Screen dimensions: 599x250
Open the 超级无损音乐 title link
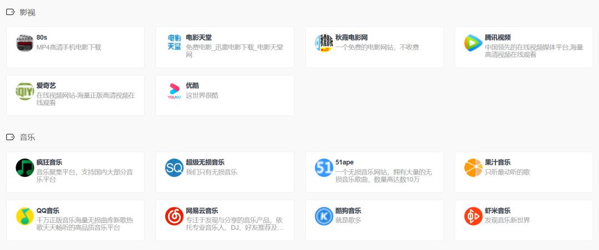(205, 162)
